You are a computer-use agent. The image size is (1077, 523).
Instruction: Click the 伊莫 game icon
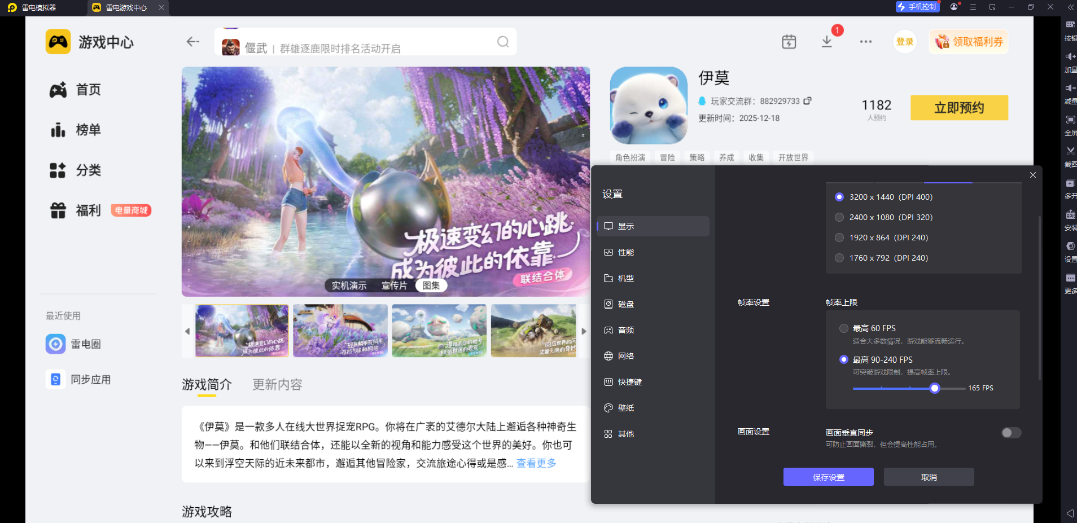[649, 106]
